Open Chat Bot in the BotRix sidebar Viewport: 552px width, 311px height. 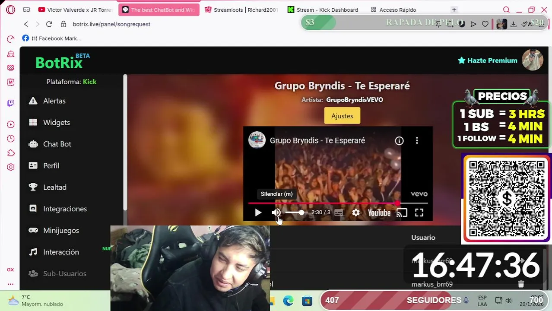point(57,144)
